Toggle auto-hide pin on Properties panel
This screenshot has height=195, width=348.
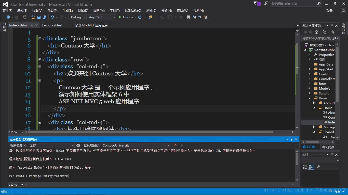point(332,155)
